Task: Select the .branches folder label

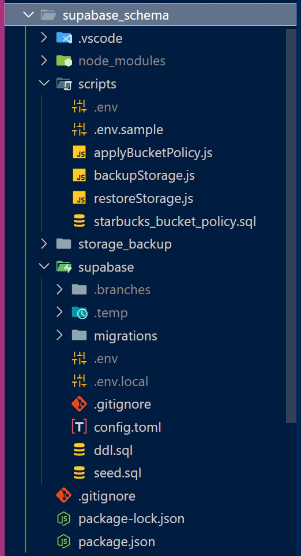Action: 122,290
